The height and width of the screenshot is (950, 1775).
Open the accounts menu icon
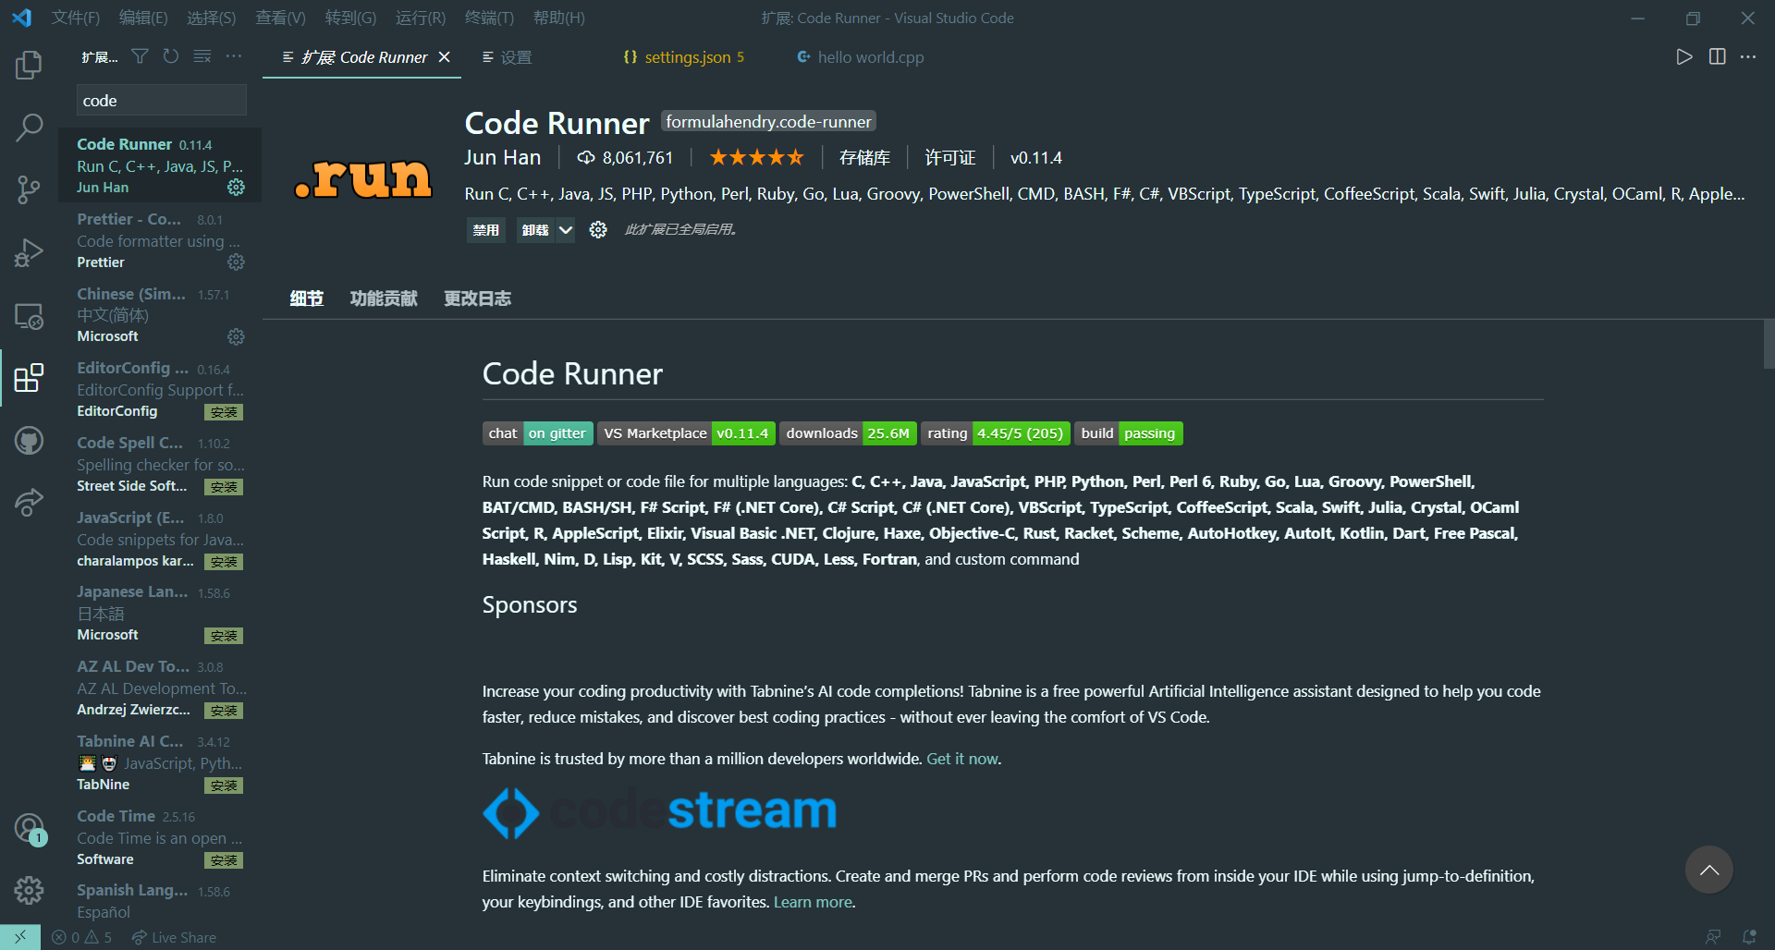[29, 828]
